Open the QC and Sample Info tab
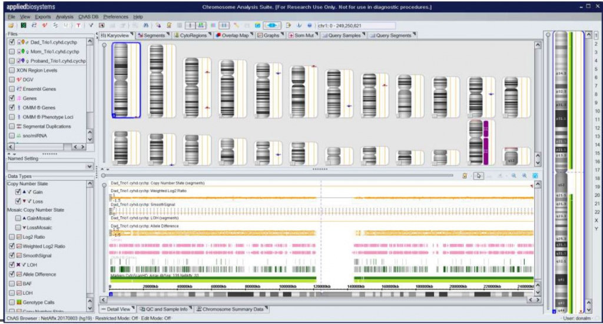Viewport: 603px width, 324px height. point(167,309)
